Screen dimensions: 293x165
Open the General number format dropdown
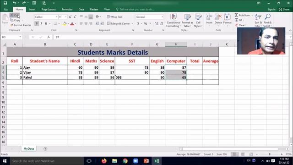pos(162,17)
